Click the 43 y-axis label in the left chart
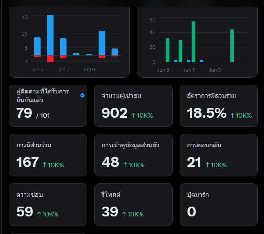This screenshot has width=264, height=234. tap(25, 17)
